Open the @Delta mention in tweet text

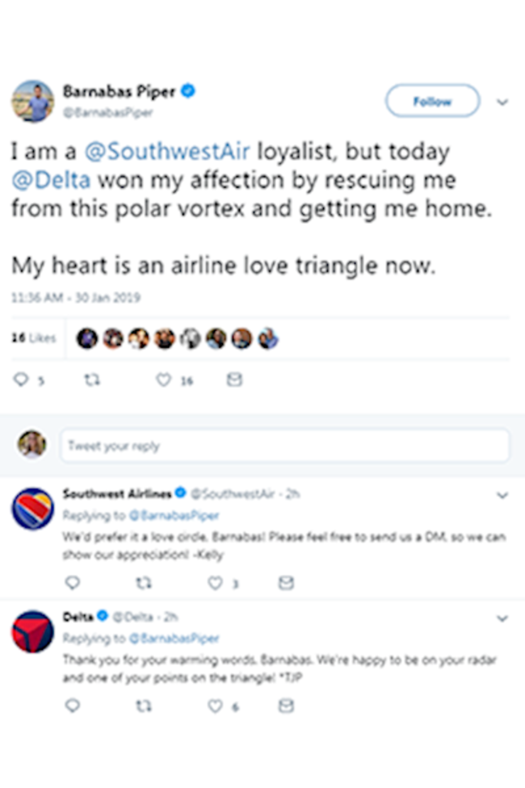pos(52,180)
